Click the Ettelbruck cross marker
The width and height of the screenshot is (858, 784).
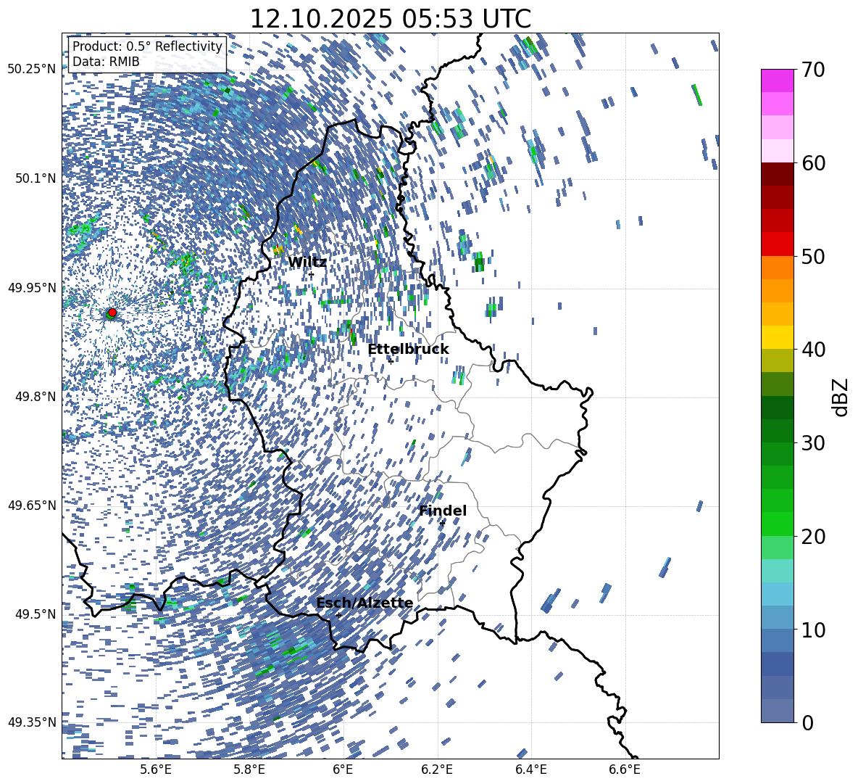(391, 360)
